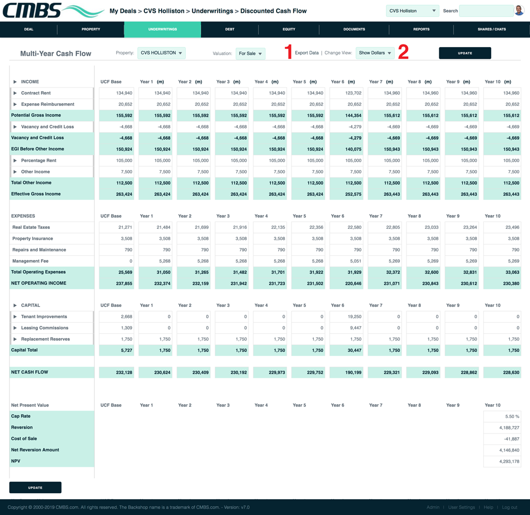Click CVS Holliston in the breadcrumb
Screen dimensions: 530x515
[x=164, y=11]
